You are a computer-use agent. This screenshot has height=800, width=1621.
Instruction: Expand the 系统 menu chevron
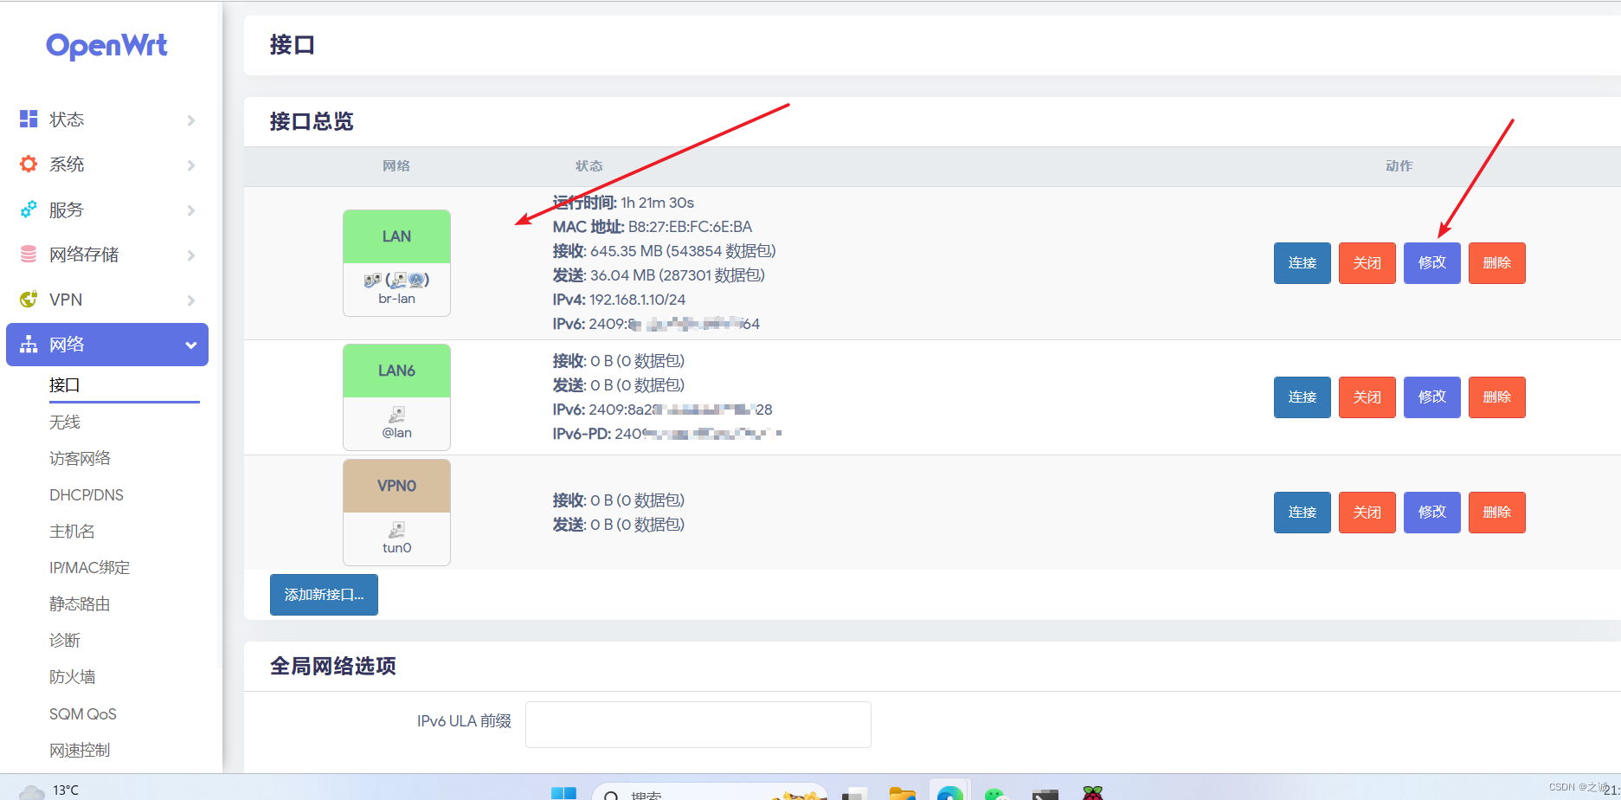[x=191, y=165]
